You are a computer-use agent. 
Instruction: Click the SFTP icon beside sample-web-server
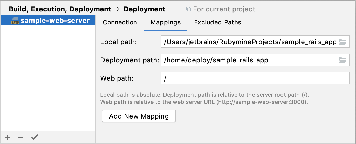[15, 21]
